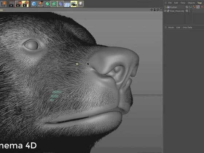The width and height of the screenshot is (204, 153).
Task: Click the purple Deformer tool icon
Action: pyautogui.click(x=60, y=4)
